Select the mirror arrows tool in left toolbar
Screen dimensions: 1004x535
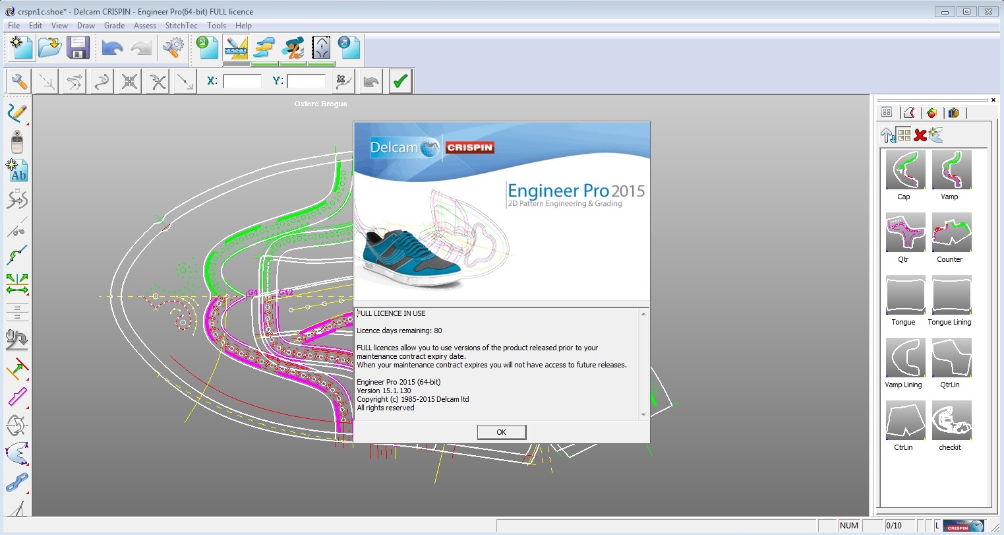(17, 284)
